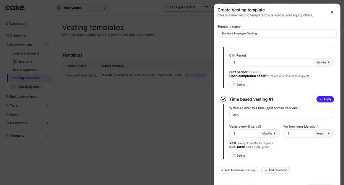Open the duration Years dropdown
The height and width of the screenshot is (185, 344).
323,133
